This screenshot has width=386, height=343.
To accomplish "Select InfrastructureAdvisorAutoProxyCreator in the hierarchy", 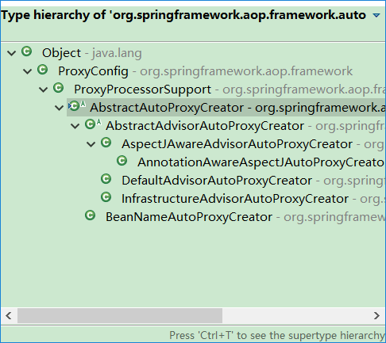I will pos(235,199).
